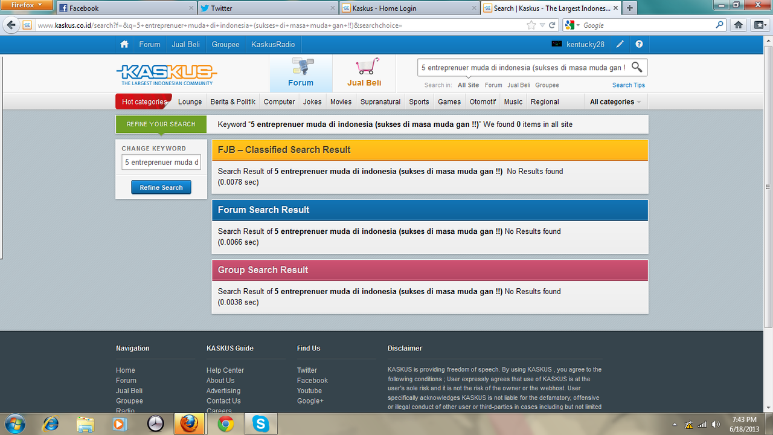
Task: Open the Advertising footer link
Action: tap(223, 391)
